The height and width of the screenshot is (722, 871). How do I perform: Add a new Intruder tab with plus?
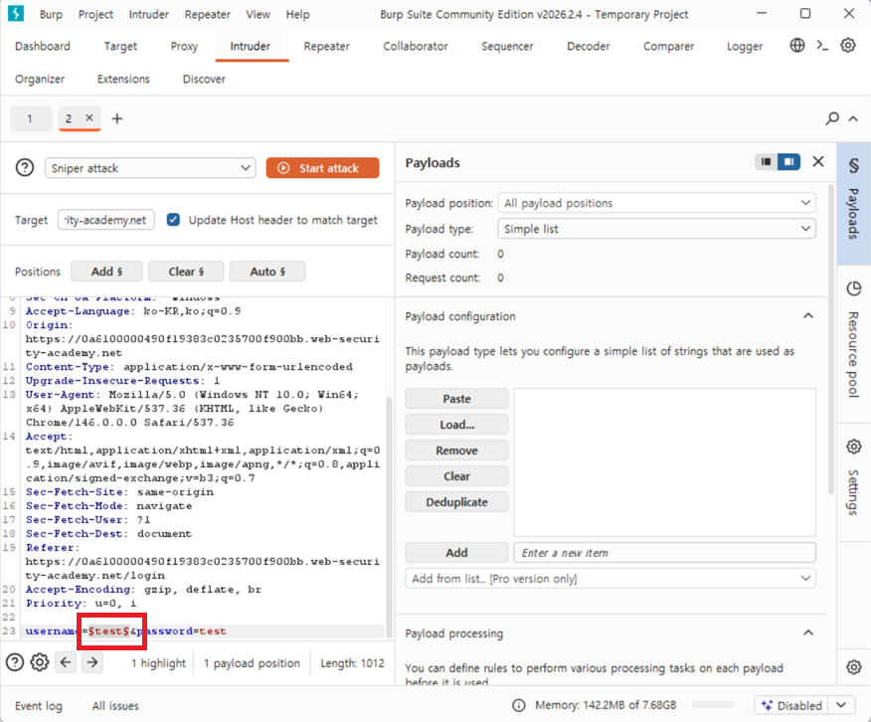[116, 118]
